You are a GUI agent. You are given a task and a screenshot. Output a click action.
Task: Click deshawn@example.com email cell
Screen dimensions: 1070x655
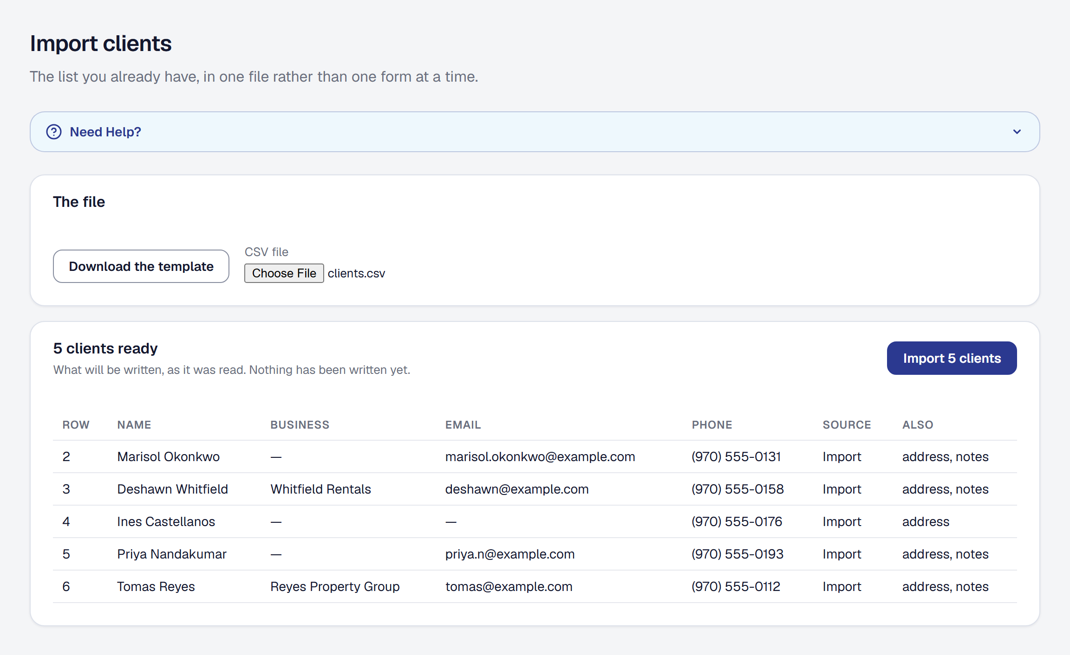click(x=516, y=489)
